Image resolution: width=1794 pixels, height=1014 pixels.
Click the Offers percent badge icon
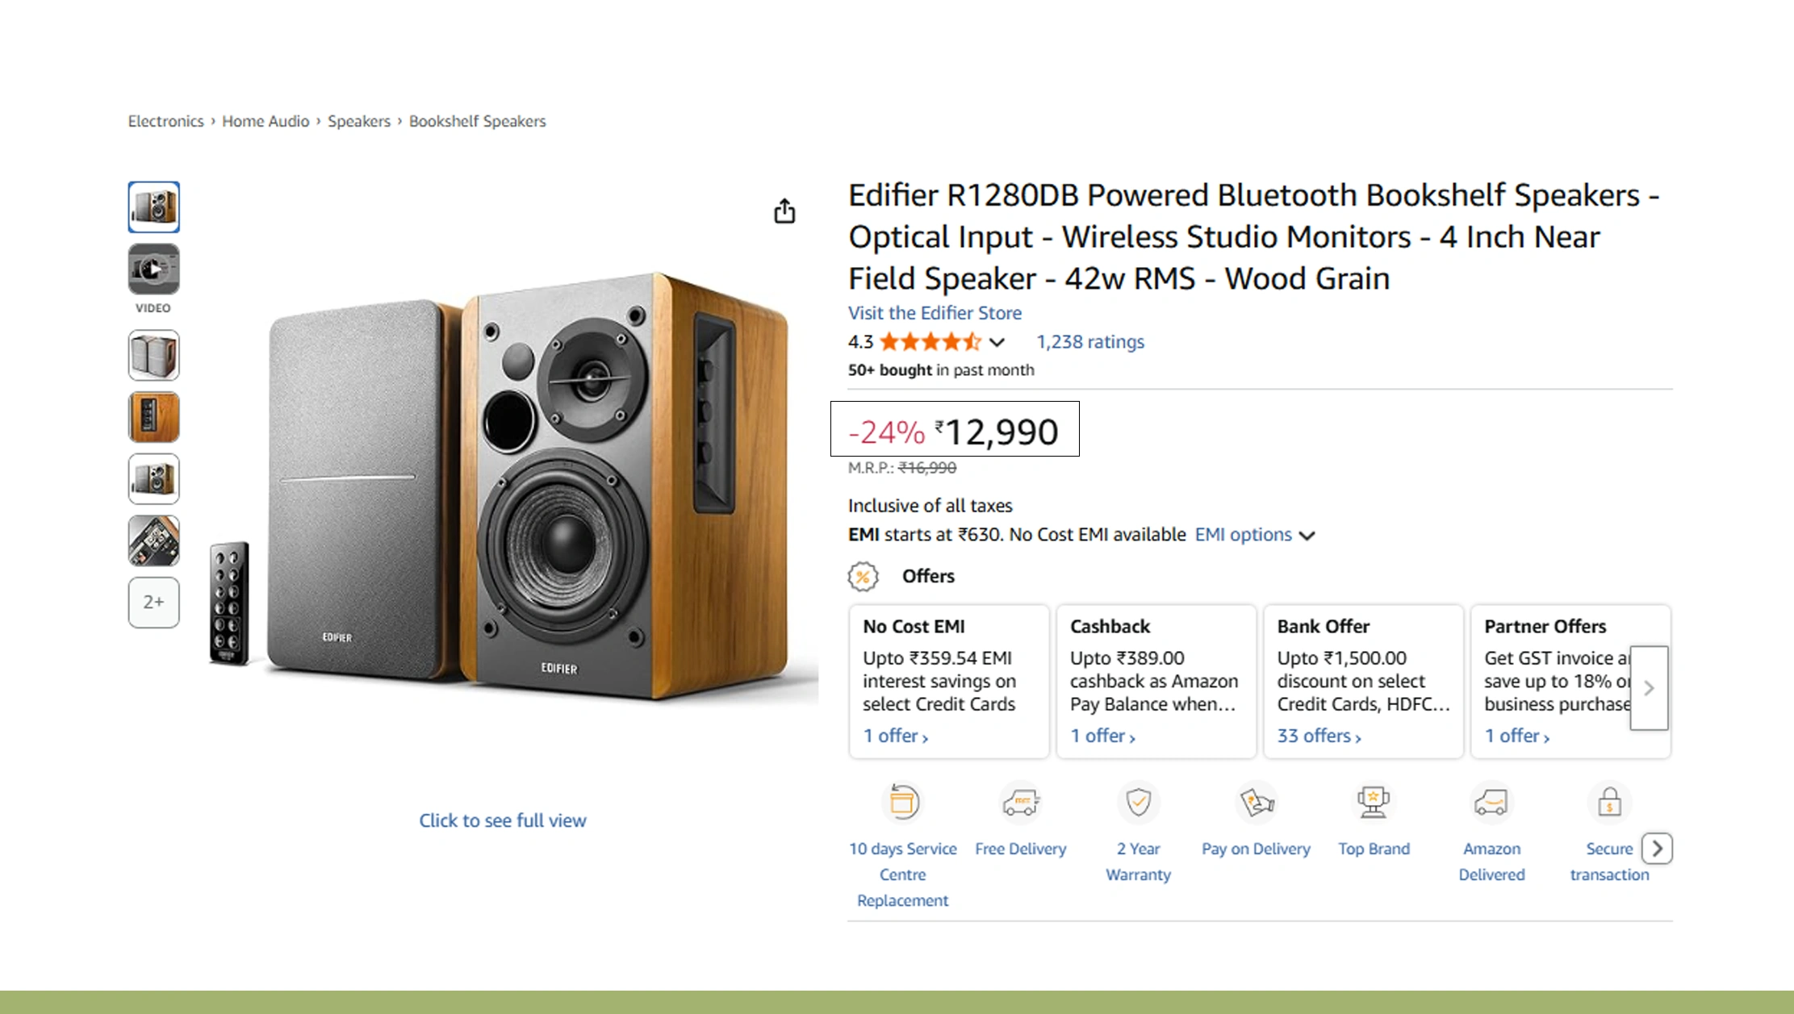pyautogui.click(x=864, y=575)
